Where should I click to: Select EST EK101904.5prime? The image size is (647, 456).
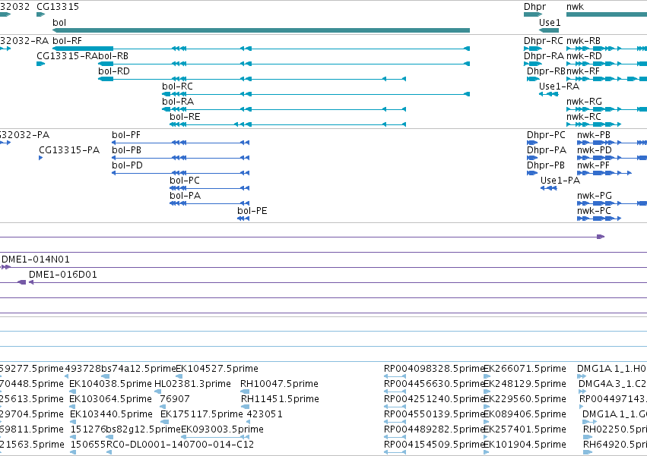(x=525, y=445)
